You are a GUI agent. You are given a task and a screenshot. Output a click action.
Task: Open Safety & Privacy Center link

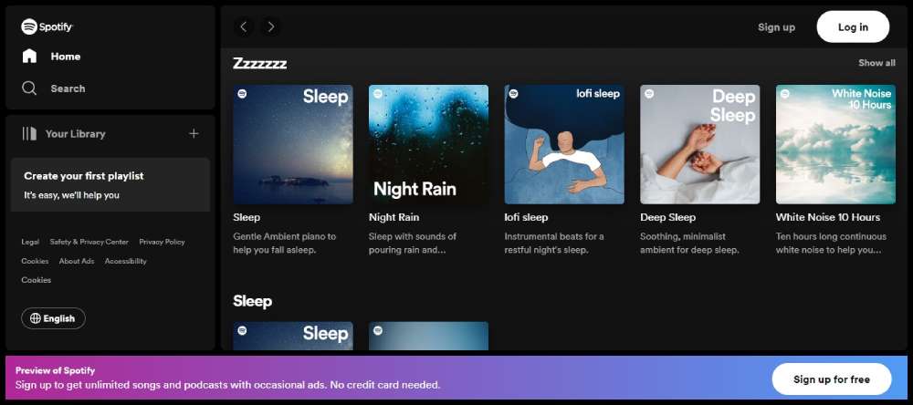pyautogui.click(x=89, y=242)
